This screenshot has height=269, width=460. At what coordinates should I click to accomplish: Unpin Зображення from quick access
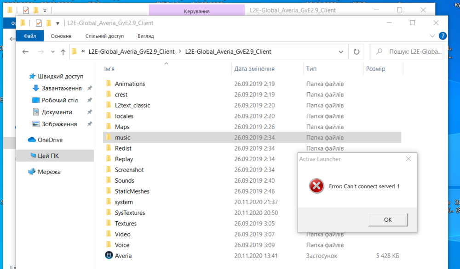tap(91, 123)
